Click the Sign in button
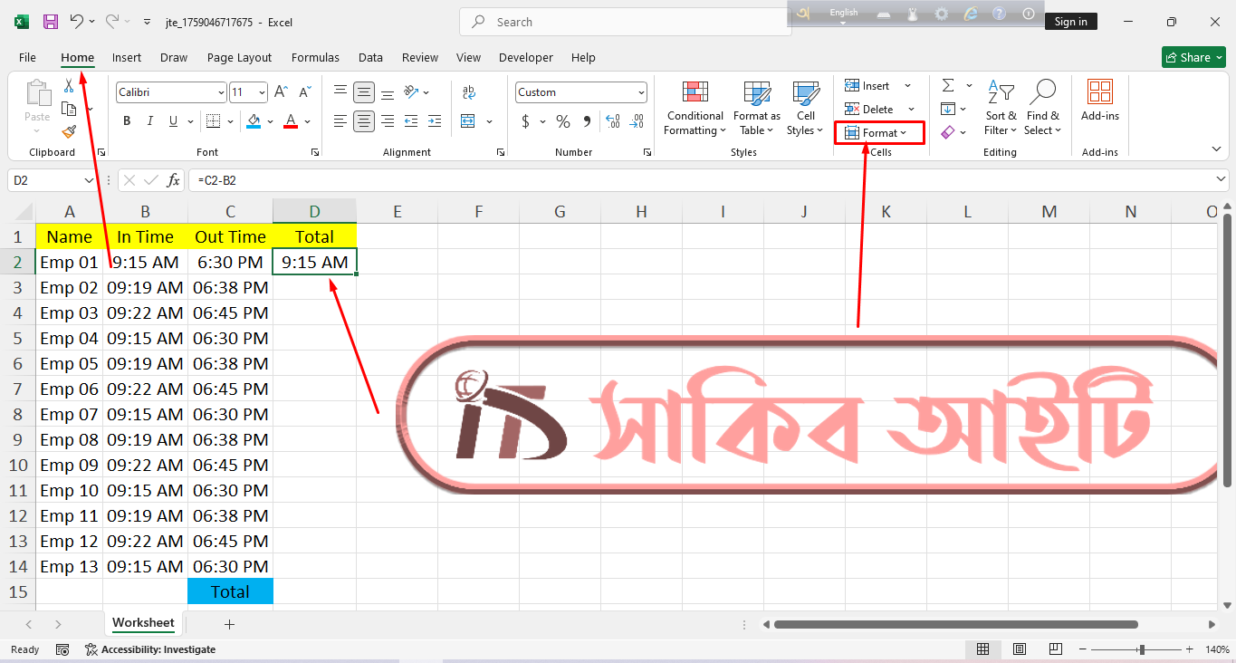The image size is (1236, 663). [1070, 22]
